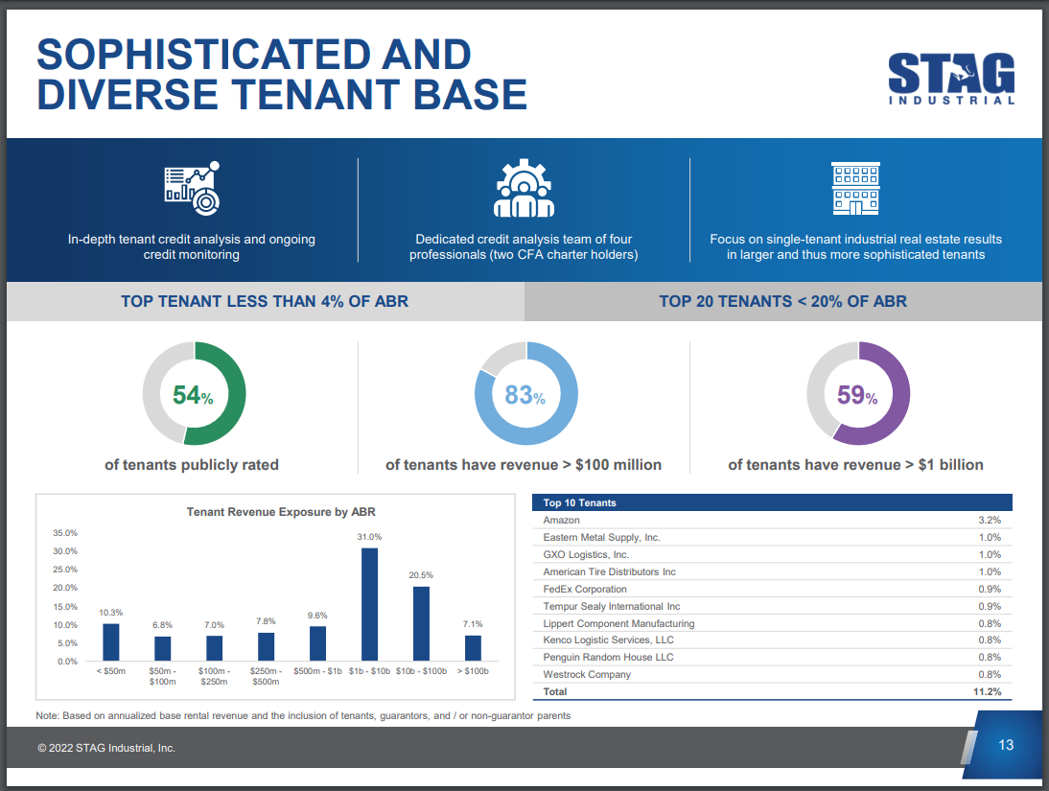The height and width of the screenshot is (791, 1049).
Task: Click the Westrock Company row
Action: point(772,674)
